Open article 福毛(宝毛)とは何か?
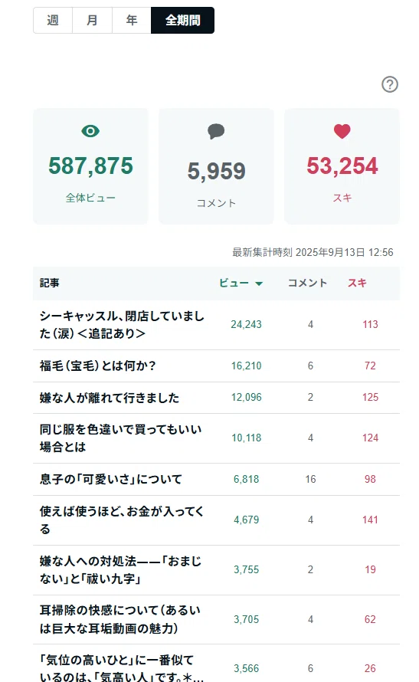The height and width of the screenshot is (682, 419). 98,366
